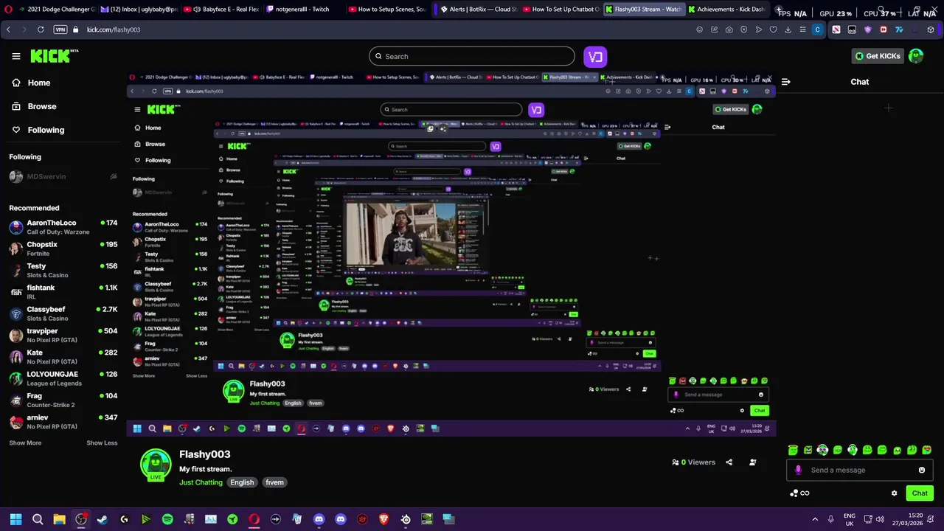Open a new browser tab with plus
Image resolution: width=944 pixels, height=531 pixels.
(778, 9)
